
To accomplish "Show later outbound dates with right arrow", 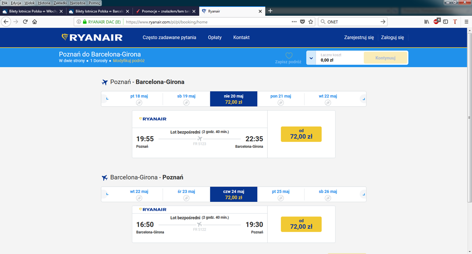I will [363, 99].
